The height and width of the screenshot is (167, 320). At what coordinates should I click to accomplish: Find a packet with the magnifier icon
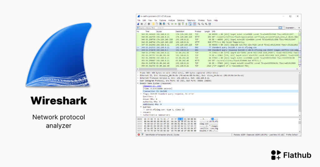tap(168, 24)
